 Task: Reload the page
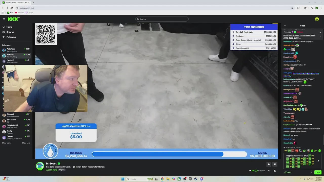point(12,8)
